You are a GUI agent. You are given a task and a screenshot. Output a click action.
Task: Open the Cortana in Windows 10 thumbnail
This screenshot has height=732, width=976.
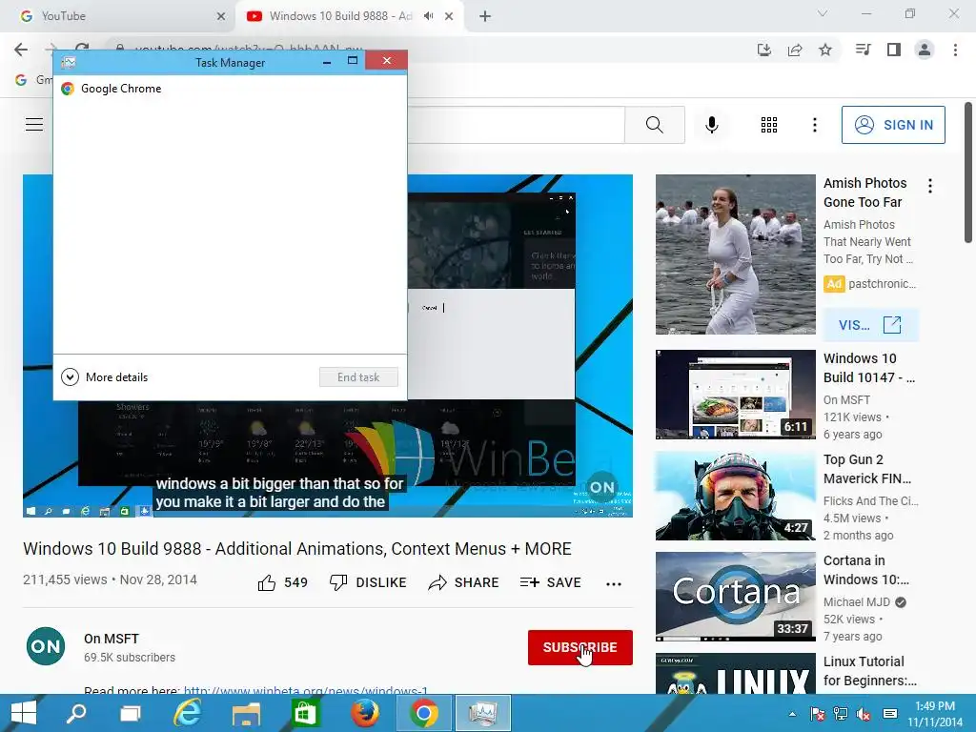pyautogui.click(x=736, y=597)
